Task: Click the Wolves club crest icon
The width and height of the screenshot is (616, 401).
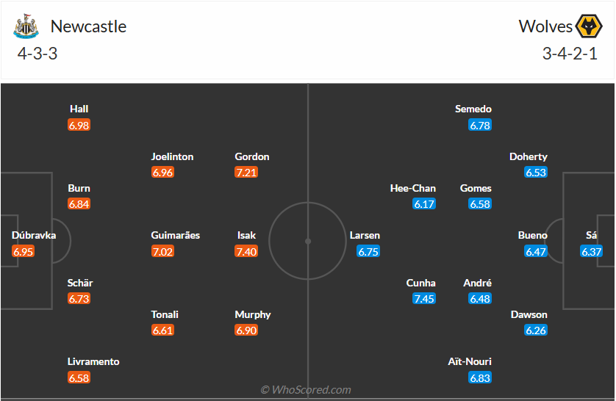Action: pyautogui.click(x=588, y=26)
